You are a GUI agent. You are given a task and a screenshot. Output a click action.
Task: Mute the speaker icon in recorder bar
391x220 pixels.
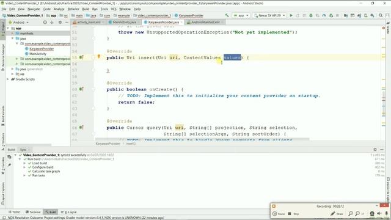(379, 214)
